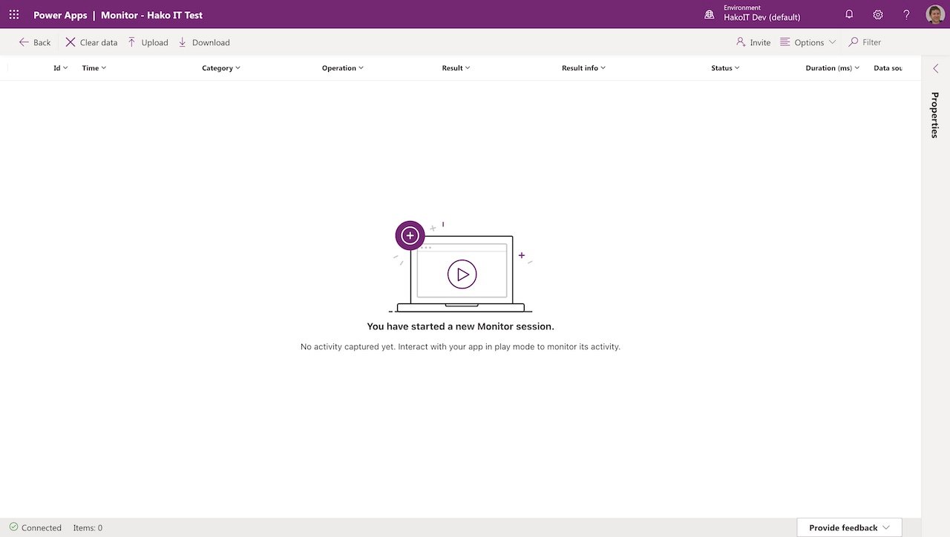Click the help question mark icon
This screenshot has height=537, width=950.
click(906, 15)
